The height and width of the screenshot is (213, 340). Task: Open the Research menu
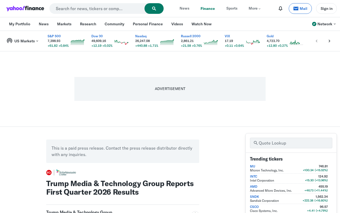point(88,24)
